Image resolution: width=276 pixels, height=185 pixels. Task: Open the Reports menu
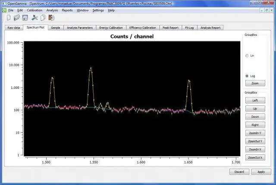click(67, 10)
